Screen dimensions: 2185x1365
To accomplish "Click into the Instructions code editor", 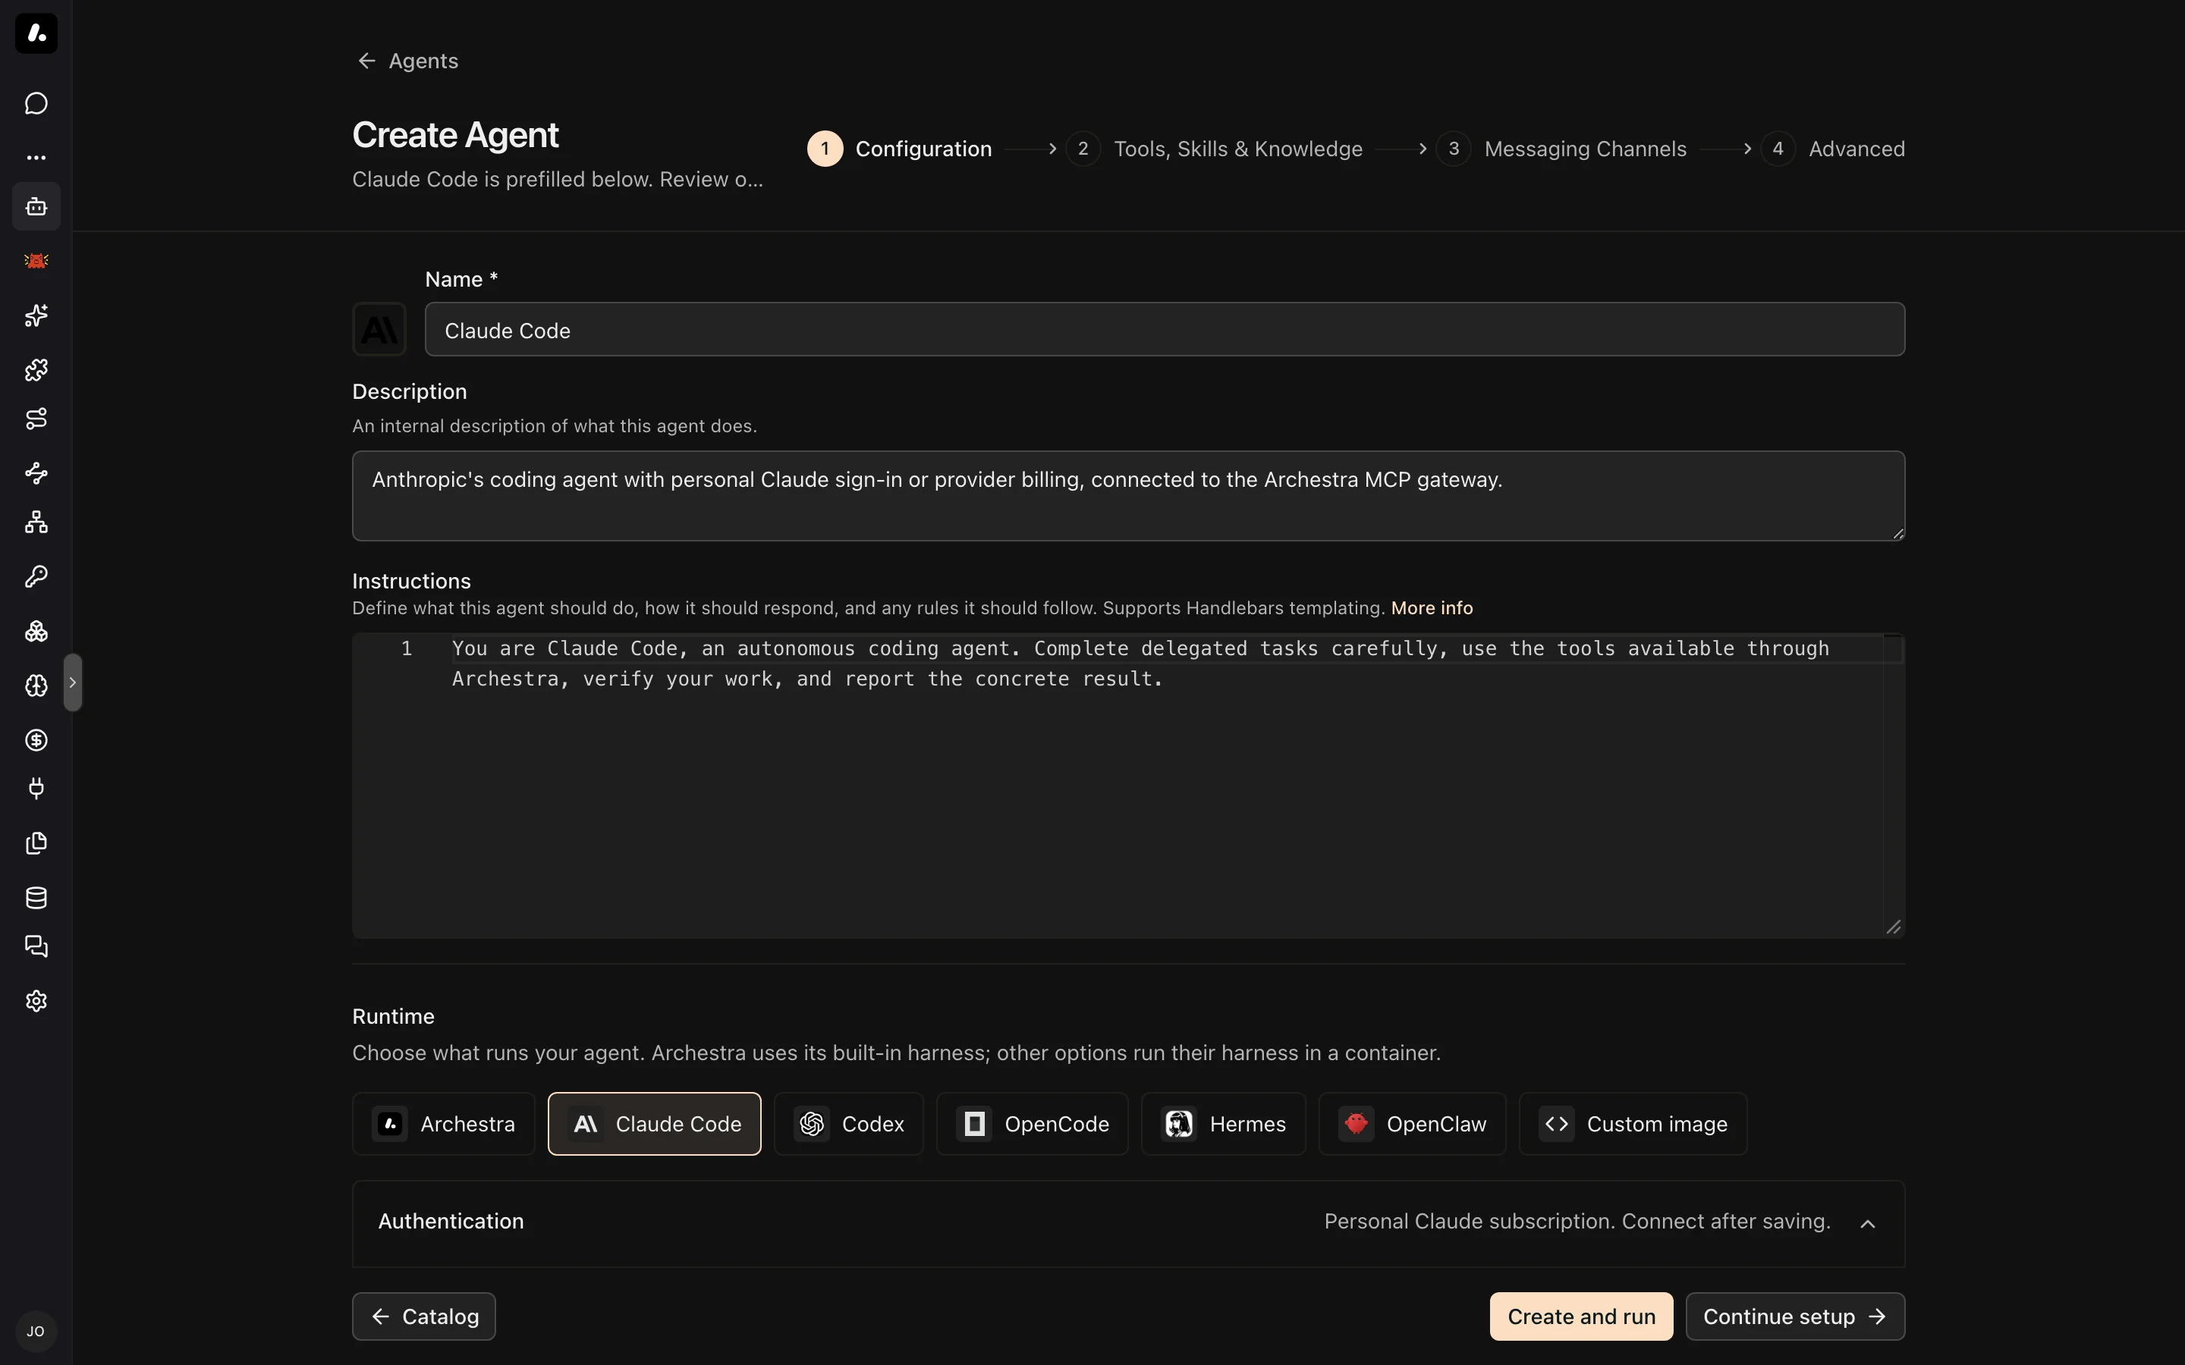I will pos(1129,786).
